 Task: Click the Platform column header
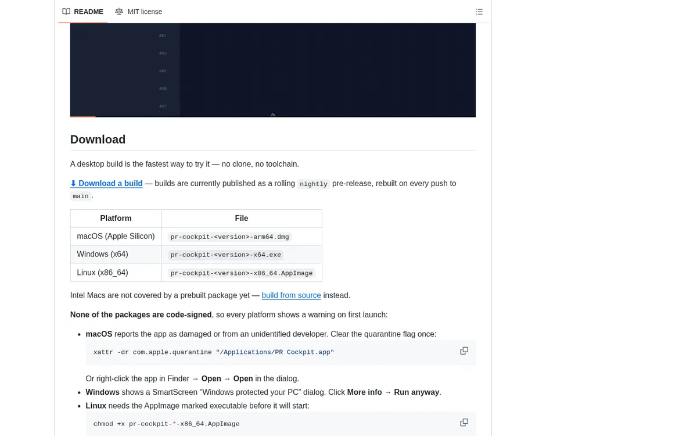(116, 219)
